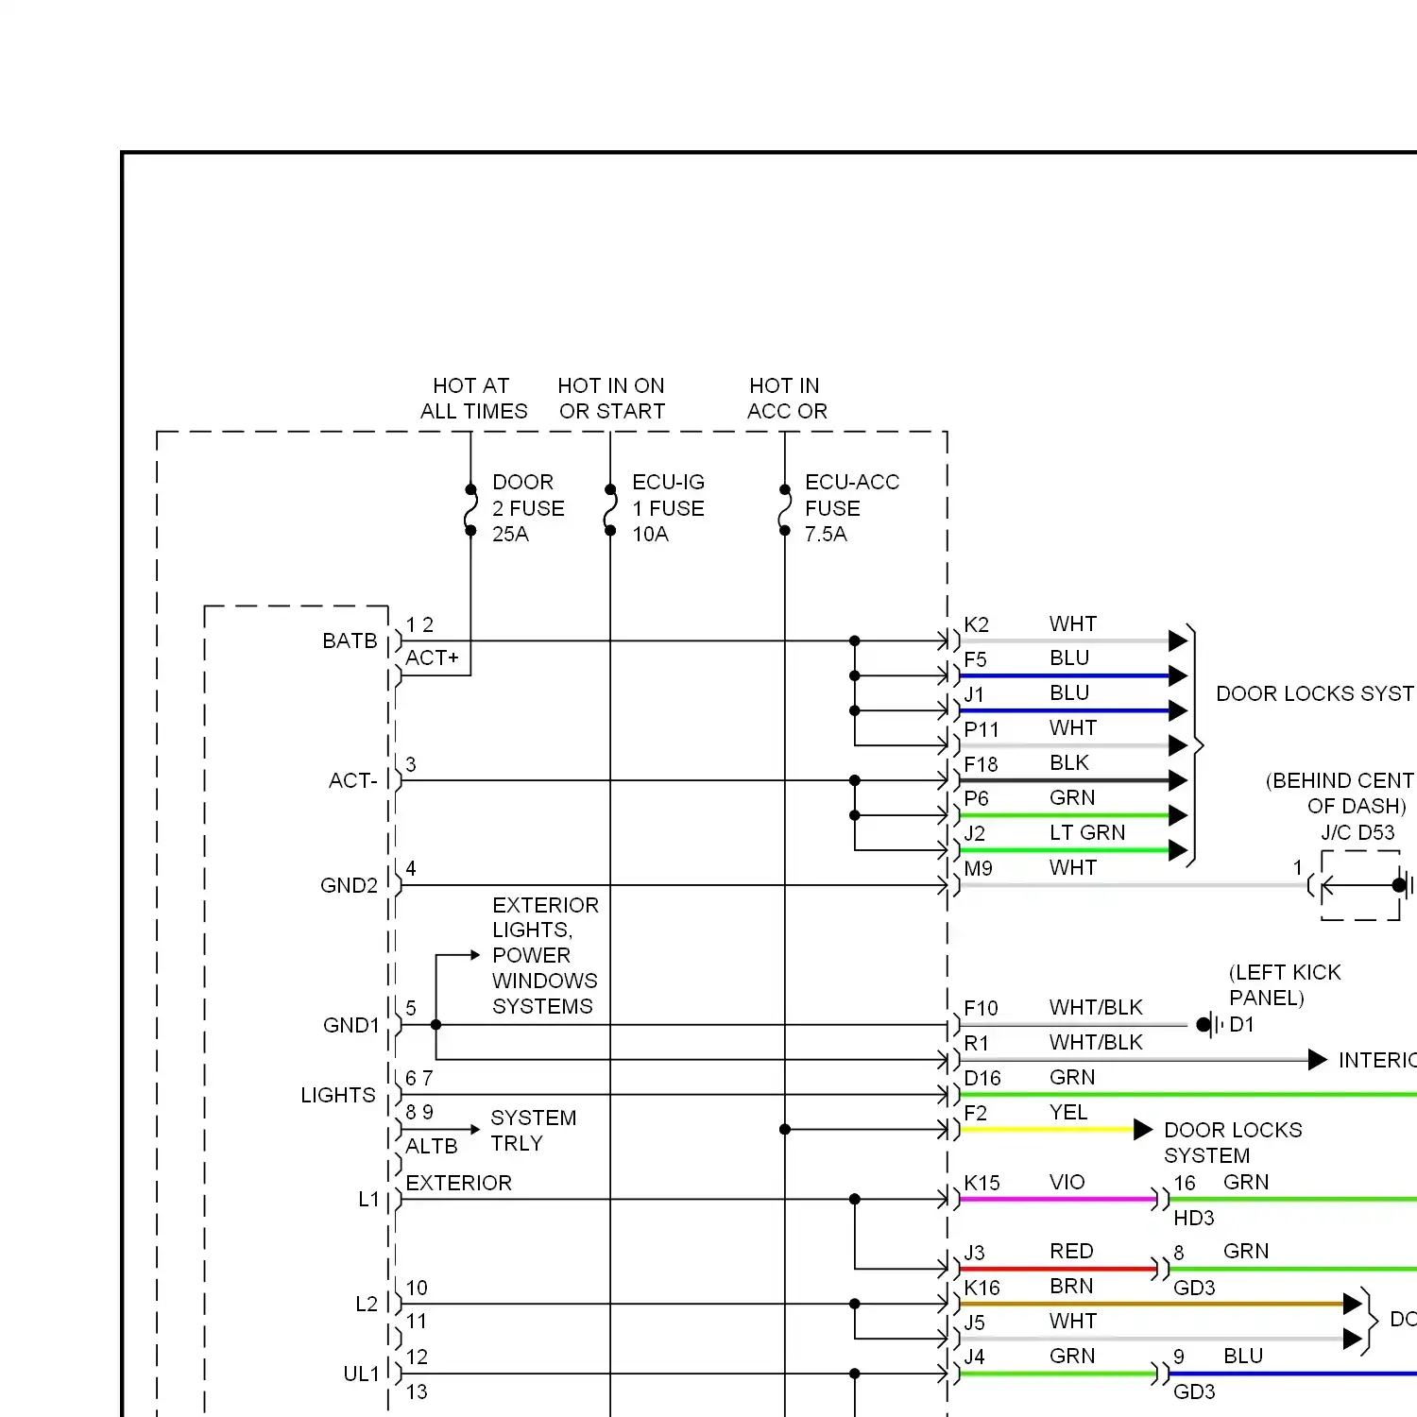Click the BATB terminal label
This screenshot has height=1417, width=1417.
pos(350,641)
